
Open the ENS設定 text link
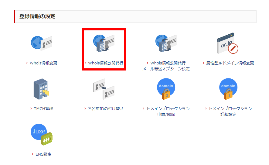[x=43, y=154]
